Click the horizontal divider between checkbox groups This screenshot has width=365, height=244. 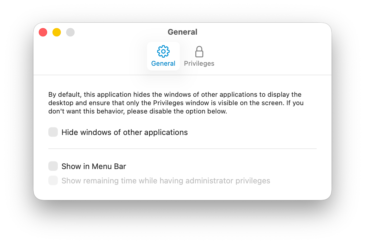[182, 148]
